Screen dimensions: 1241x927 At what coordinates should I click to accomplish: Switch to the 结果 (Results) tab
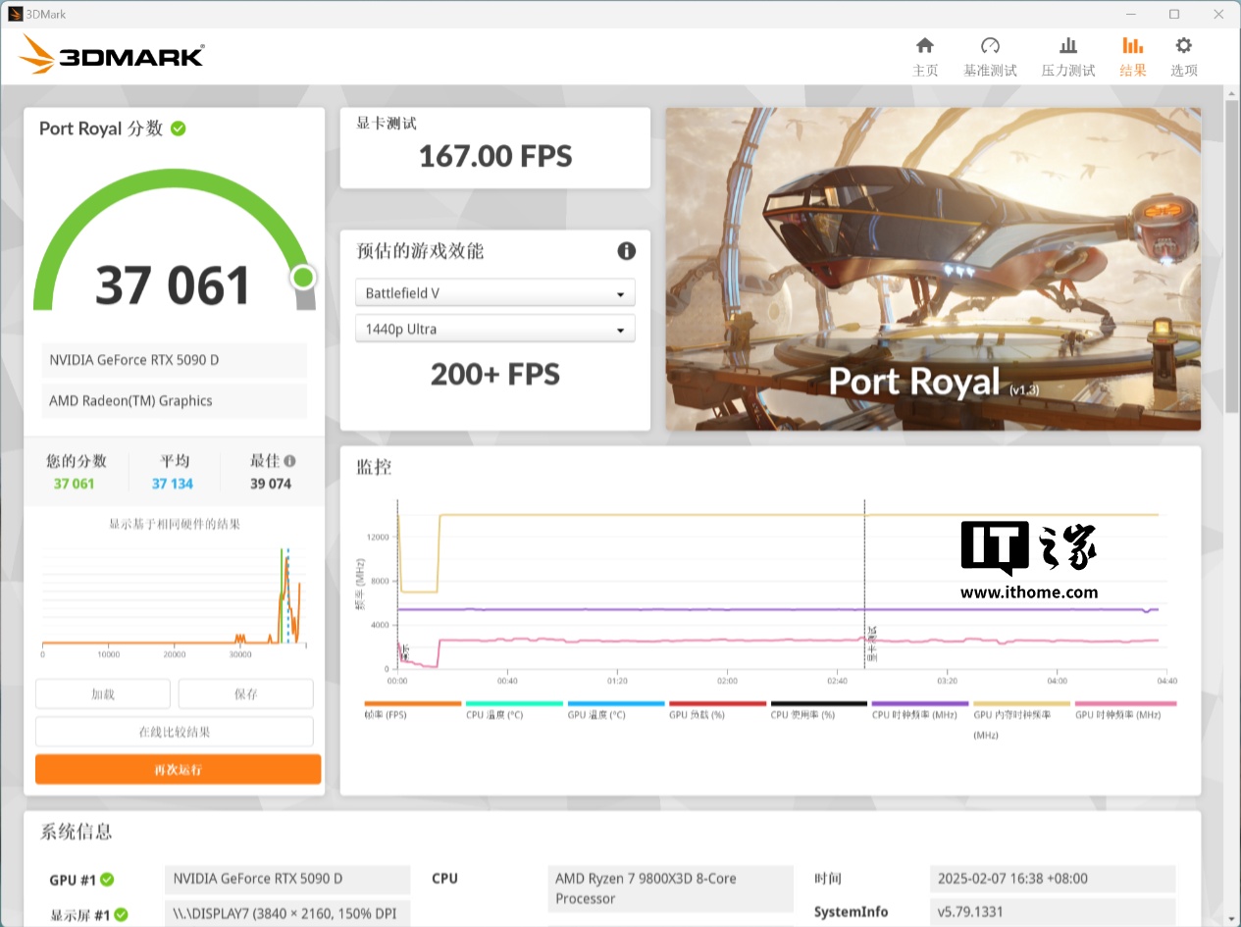(x=1132, y=57)
